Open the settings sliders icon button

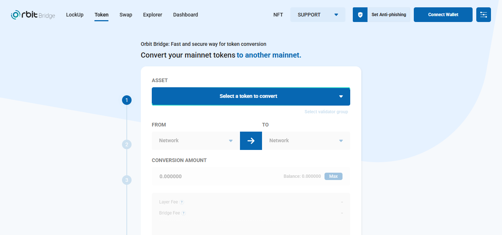[x=484, y=15]
